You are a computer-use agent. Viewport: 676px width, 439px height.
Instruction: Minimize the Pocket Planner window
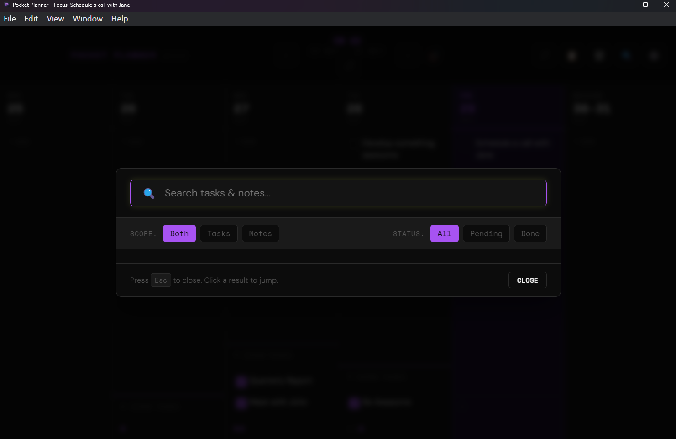(624, 5)
